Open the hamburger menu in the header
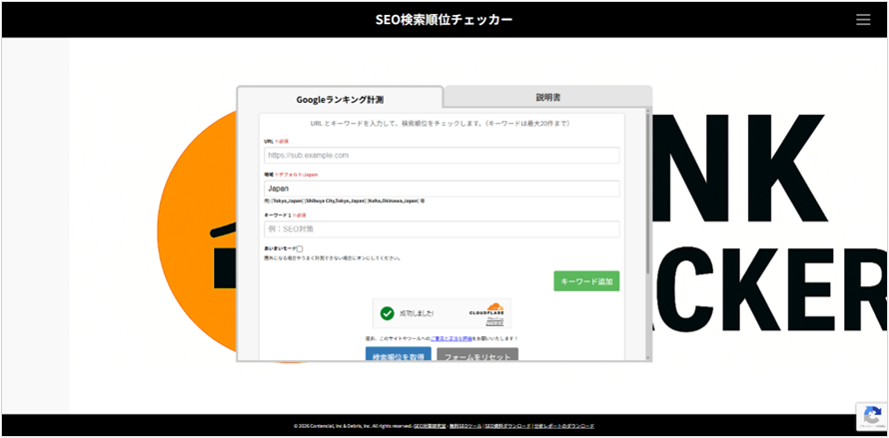 tap(863, 19)
